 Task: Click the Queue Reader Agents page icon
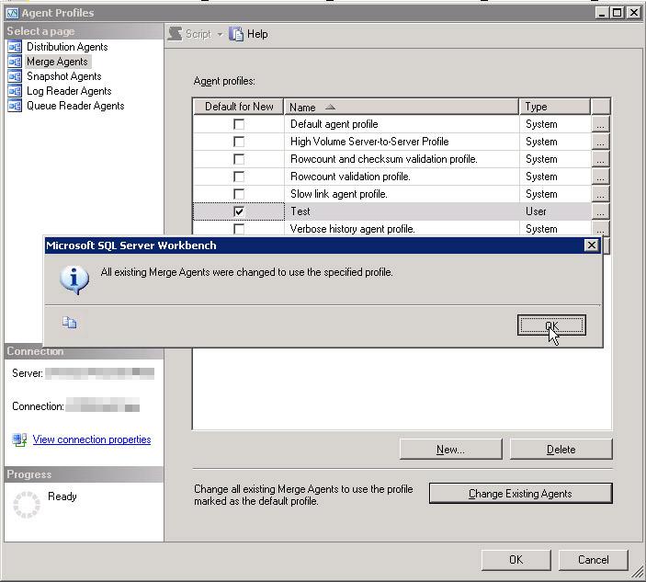15,106
